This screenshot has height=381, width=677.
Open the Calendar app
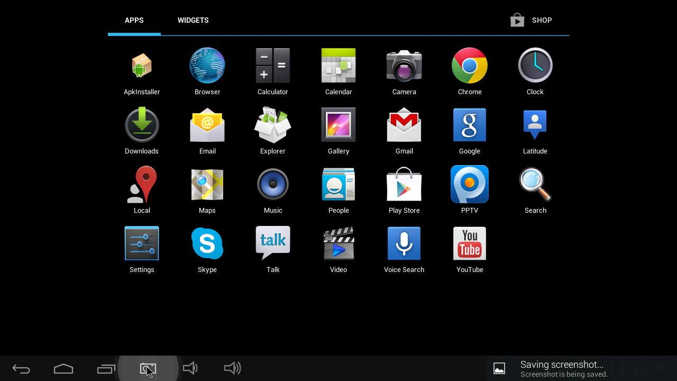(338, 66)
